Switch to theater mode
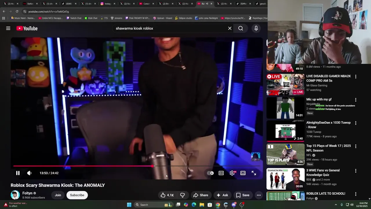371x209 pixels. [243, 173]
